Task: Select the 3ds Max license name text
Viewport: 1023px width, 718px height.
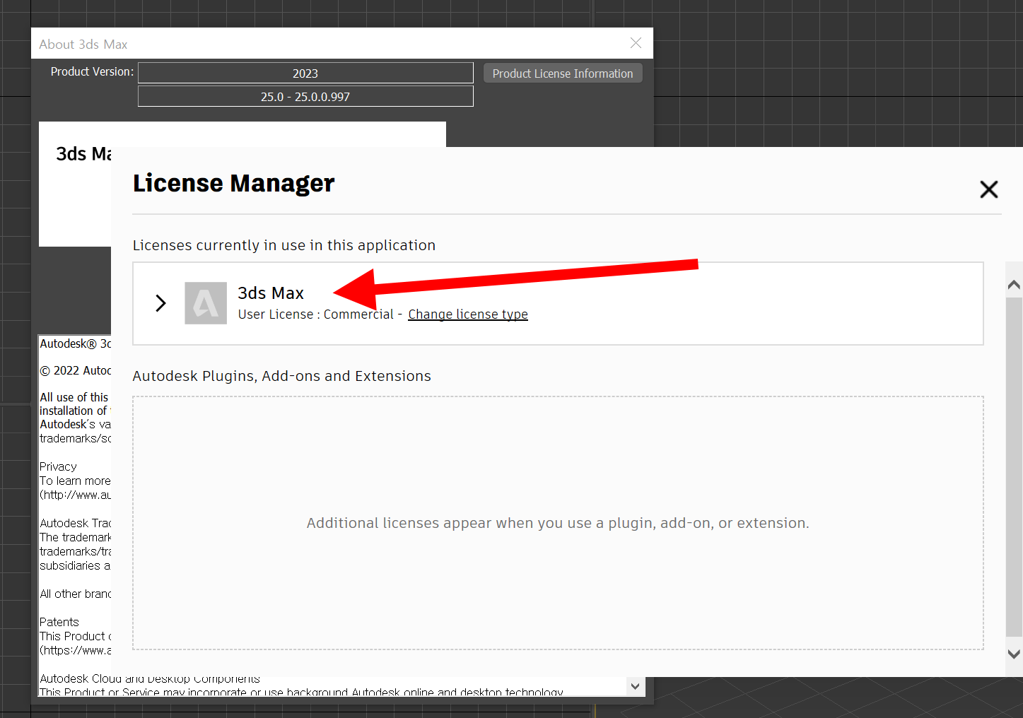Action: (x=271, y=293)
